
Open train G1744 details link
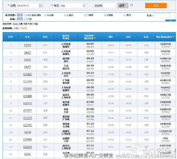point(27,82)
